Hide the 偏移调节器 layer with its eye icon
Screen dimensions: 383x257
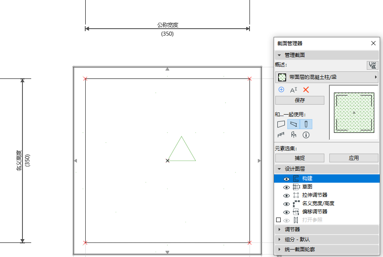click(x=286, y=212)
